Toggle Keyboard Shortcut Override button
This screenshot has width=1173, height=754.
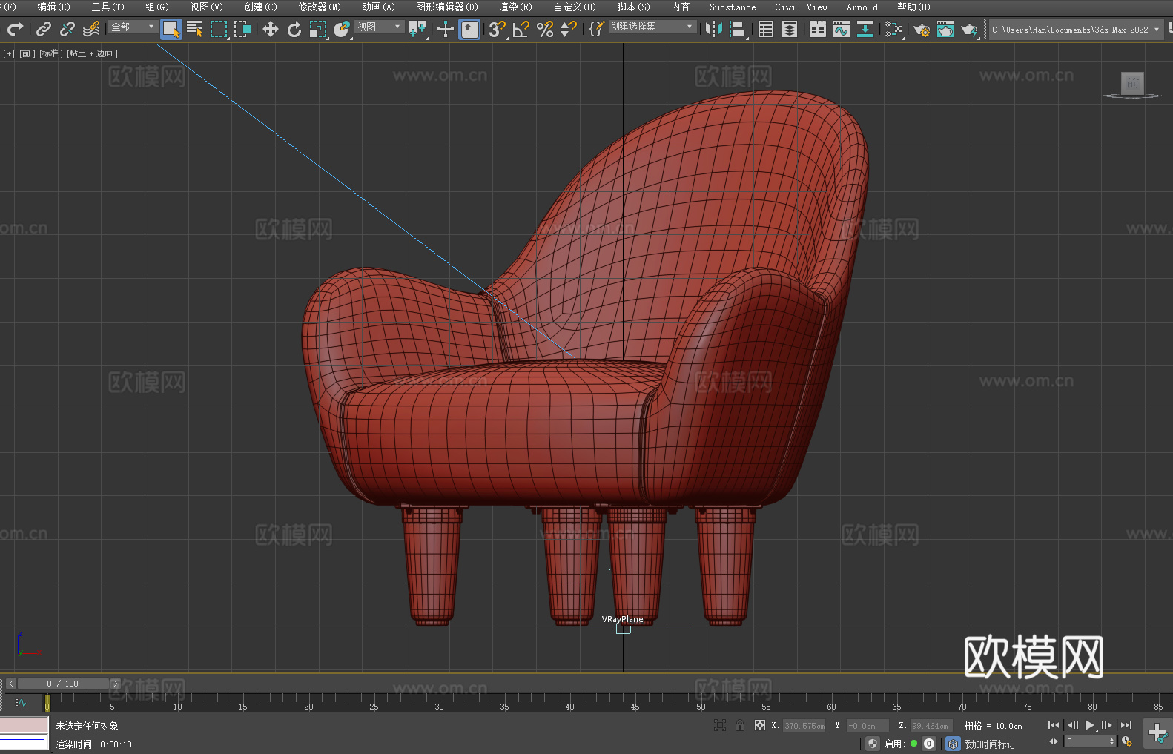tap(469, 29)
